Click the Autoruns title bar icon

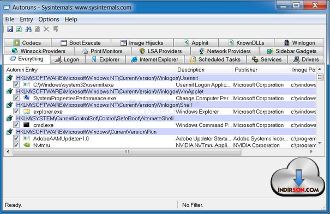tap(7, 8)
